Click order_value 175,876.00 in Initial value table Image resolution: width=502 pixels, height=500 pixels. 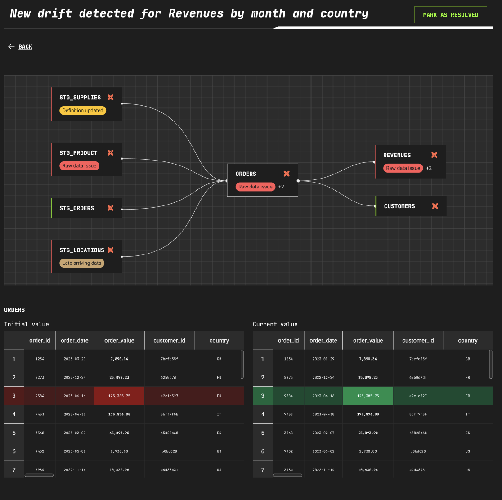[x=119, y=414]
